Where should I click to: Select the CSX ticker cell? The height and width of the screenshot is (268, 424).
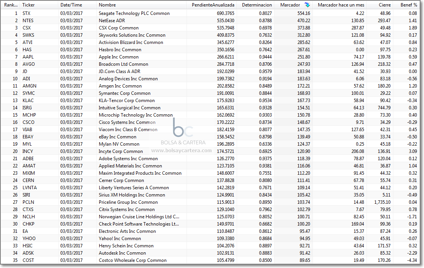[x=26, y=28]
